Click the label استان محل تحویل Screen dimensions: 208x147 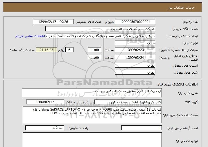[x=185, y=66]
